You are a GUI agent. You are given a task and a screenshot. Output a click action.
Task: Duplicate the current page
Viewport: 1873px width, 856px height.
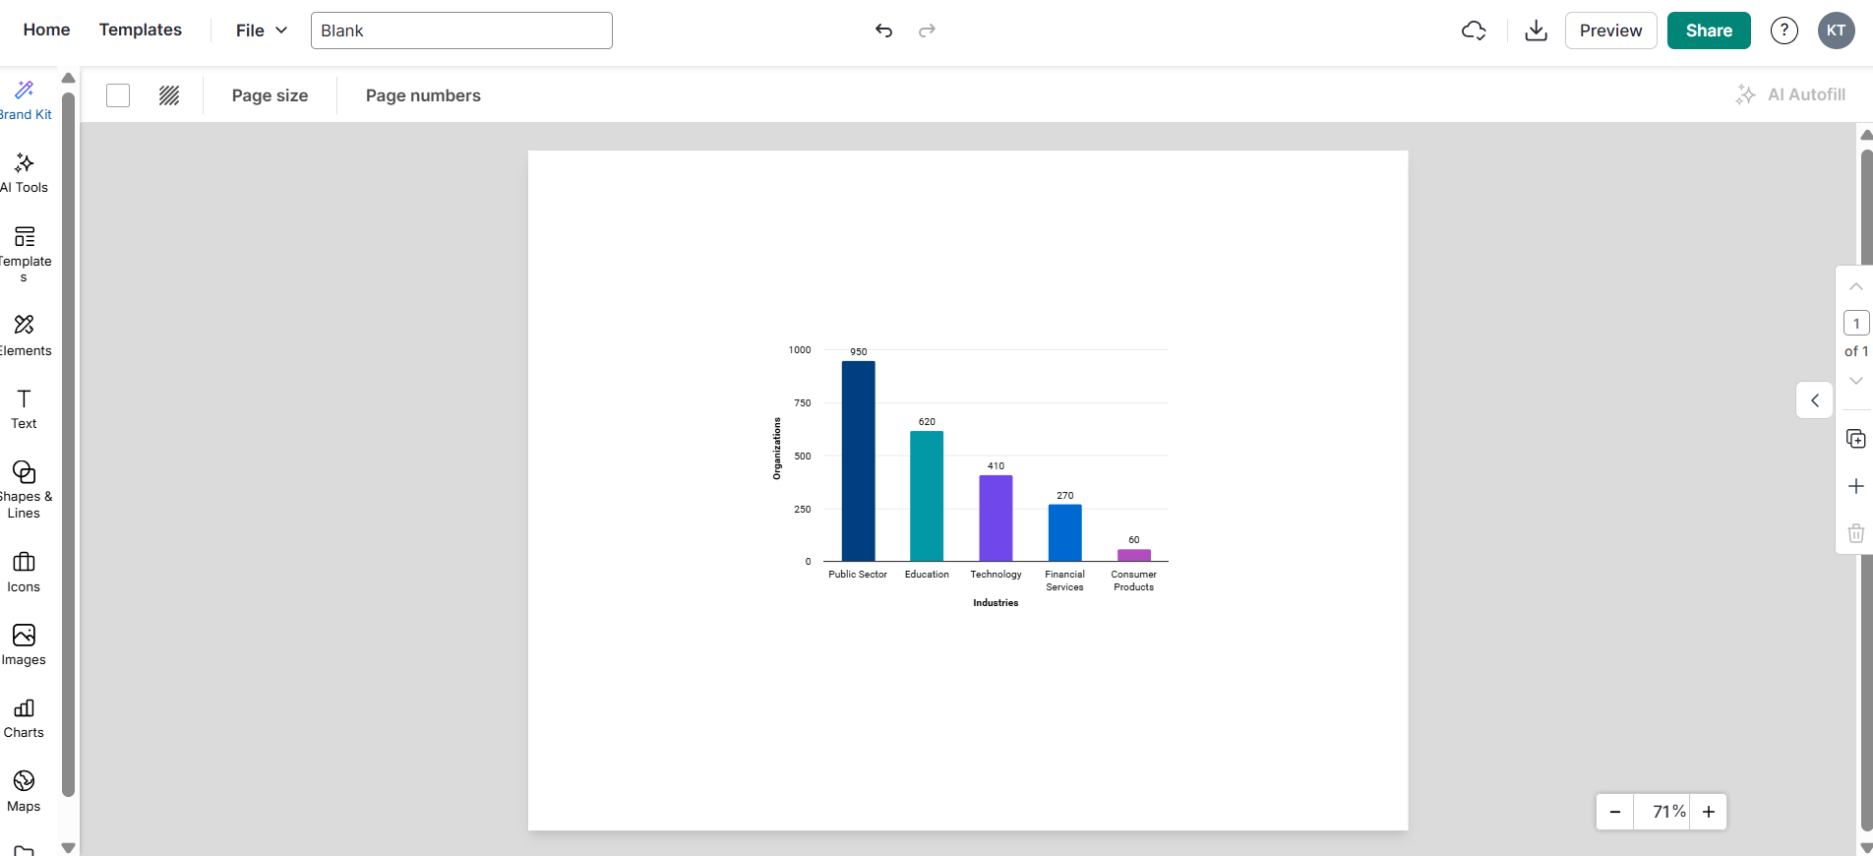tap(1855, 439)
